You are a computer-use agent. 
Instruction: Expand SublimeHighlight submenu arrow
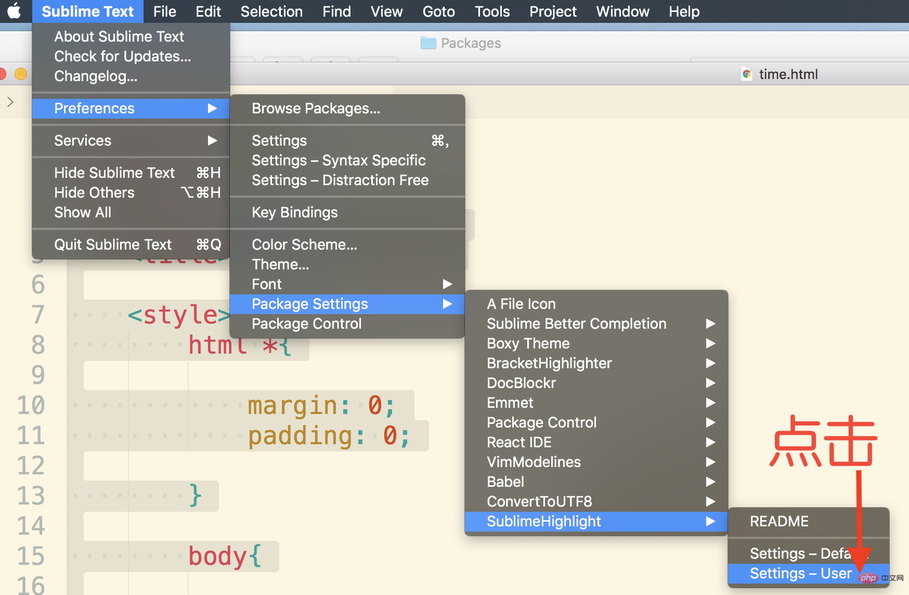[x=711, y=521]
